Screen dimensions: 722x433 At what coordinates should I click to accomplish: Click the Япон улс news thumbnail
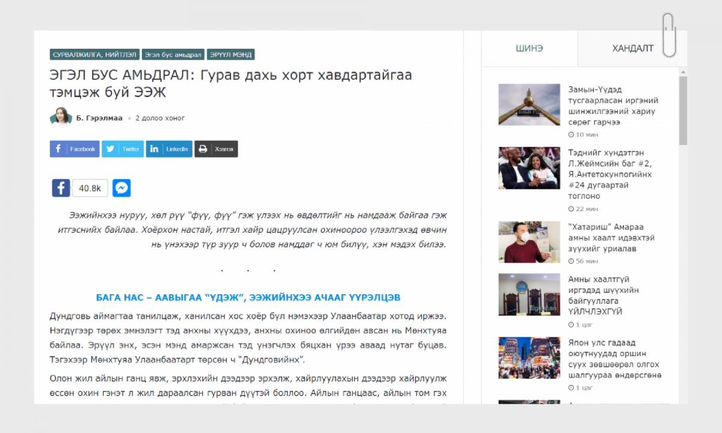(529, 357)
